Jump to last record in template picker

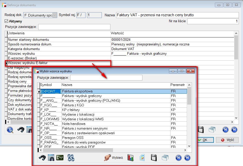[x=187, y=157]
